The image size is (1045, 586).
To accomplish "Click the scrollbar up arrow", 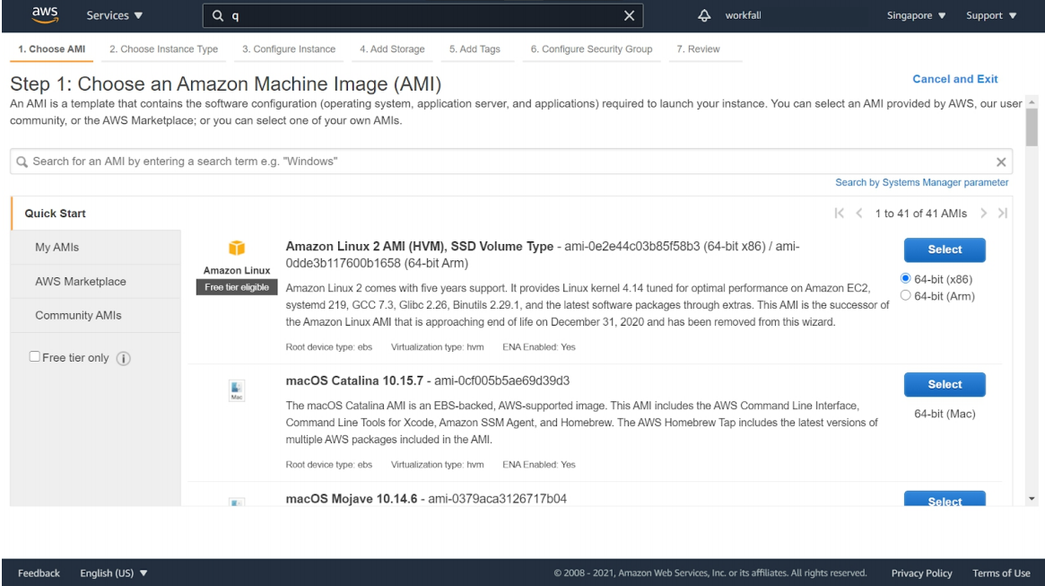I will pos(1032,102).
